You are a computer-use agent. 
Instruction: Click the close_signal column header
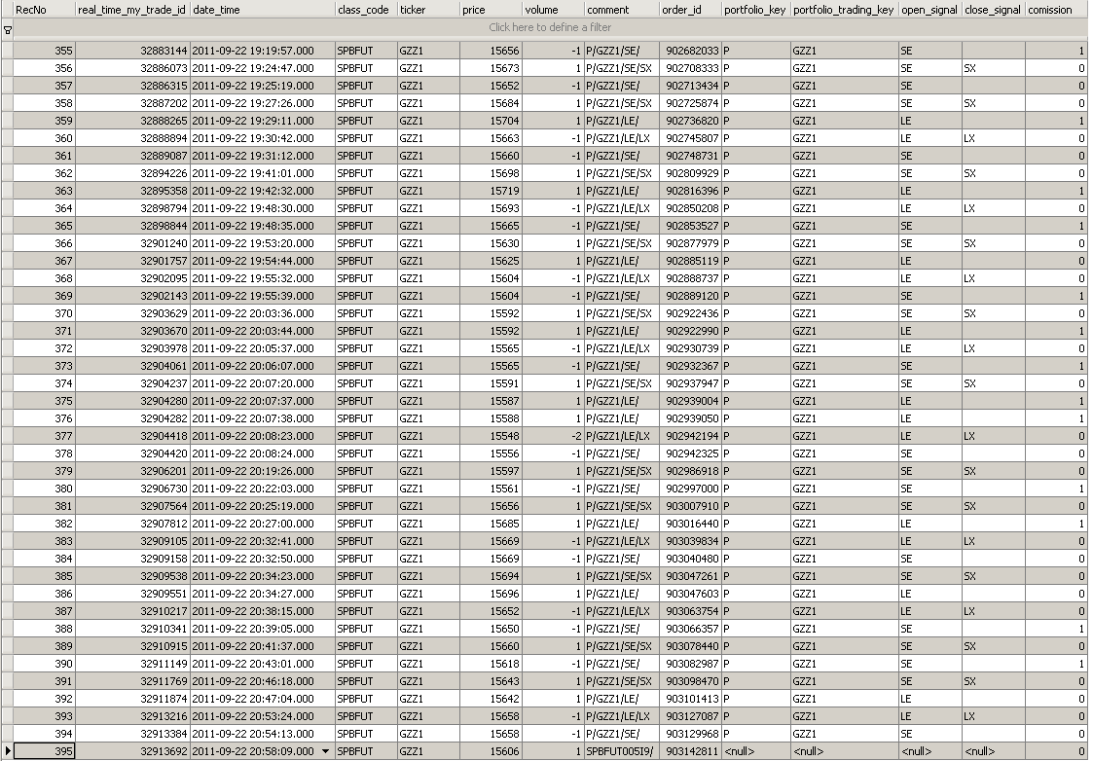pos(994,10)
